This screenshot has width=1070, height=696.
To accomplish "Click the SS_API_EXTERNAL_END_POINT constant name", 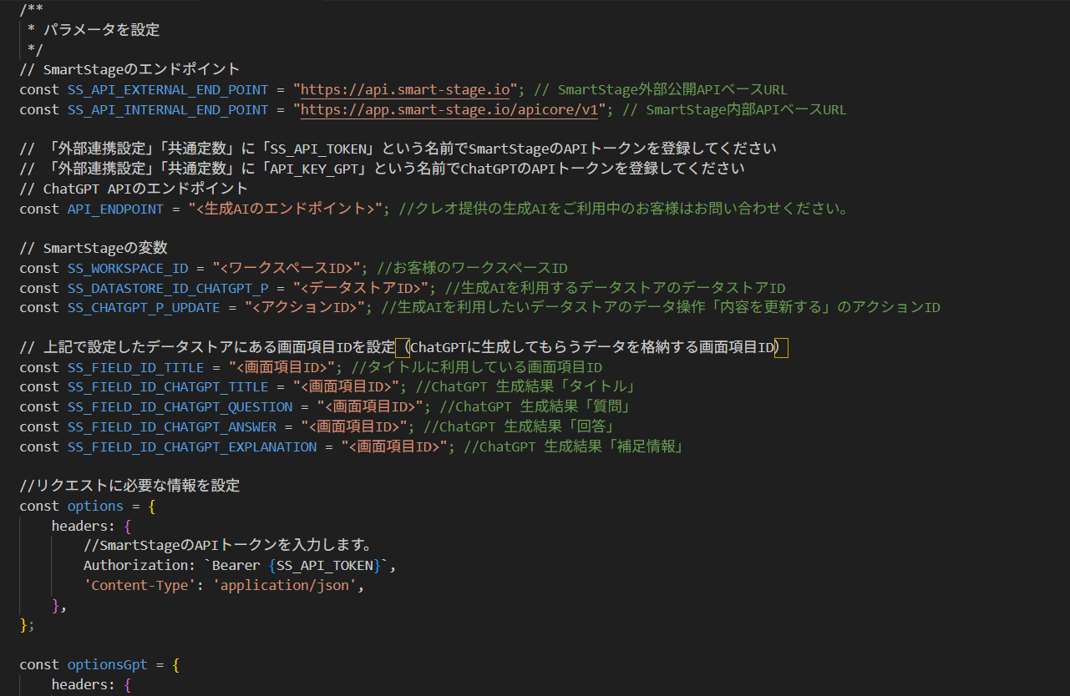I will 168,89.
